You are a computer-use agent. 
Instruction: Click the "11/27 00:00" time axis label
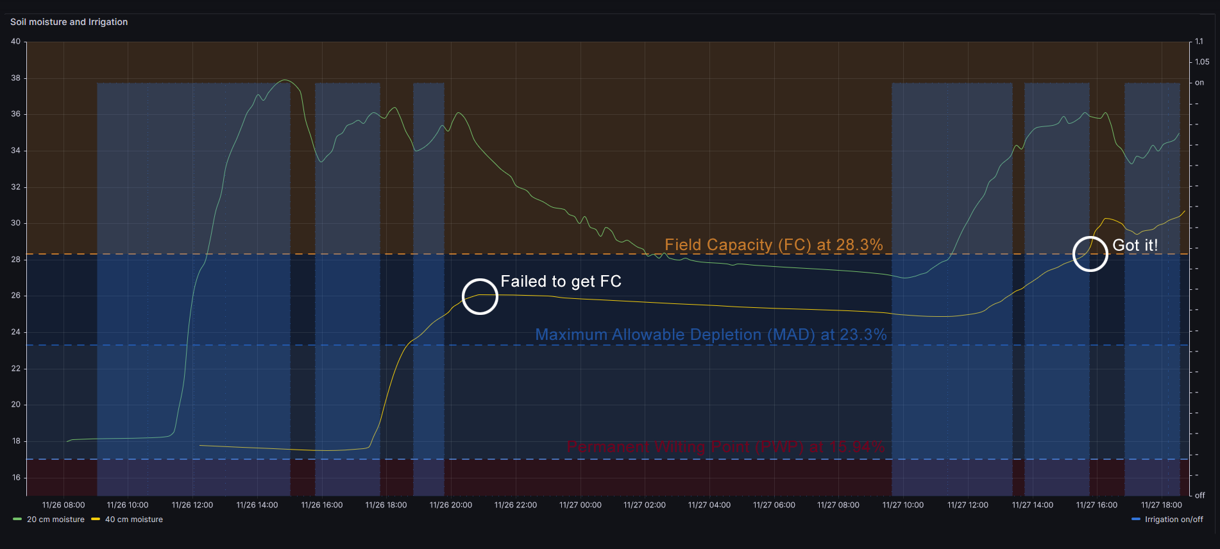pos(580,505)
